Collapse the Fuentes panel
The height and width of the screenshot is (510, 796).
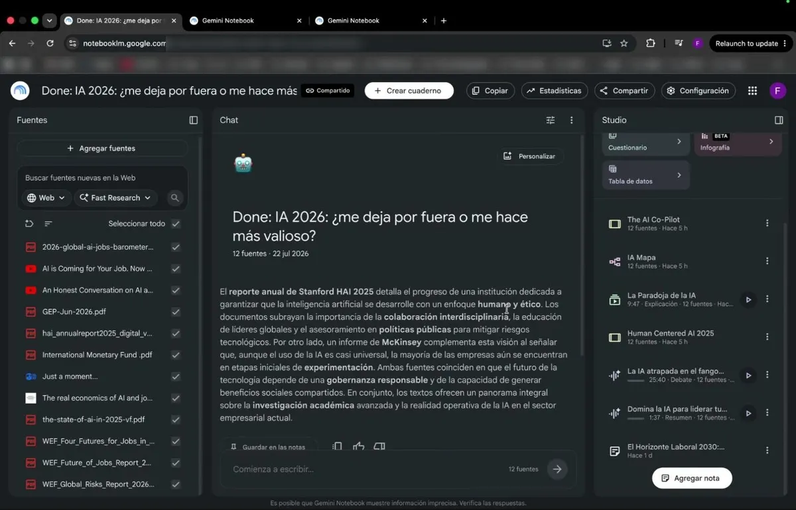pos(194,120)
